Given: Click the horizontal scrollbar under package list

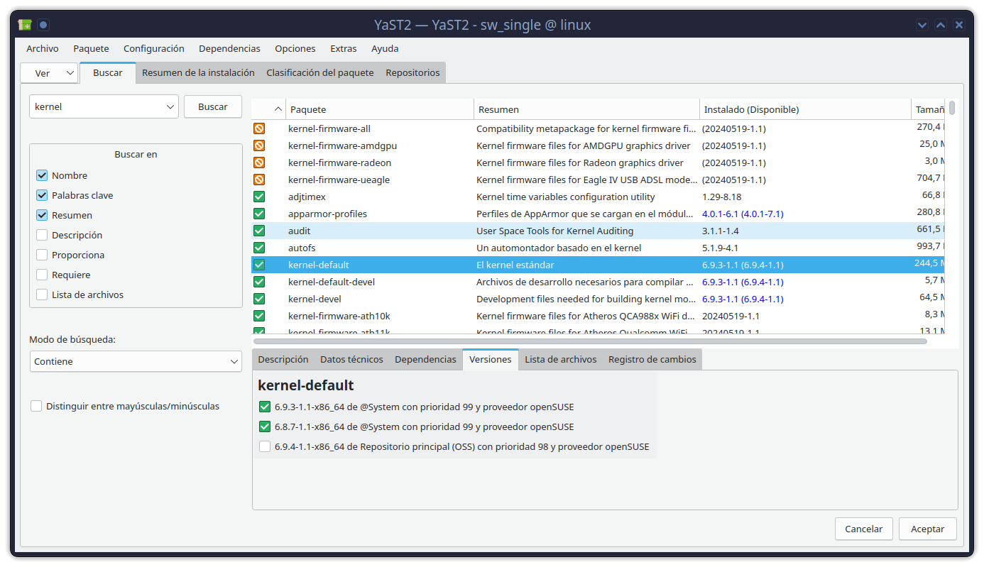Looking at the screenshot, I should (589, 341).
